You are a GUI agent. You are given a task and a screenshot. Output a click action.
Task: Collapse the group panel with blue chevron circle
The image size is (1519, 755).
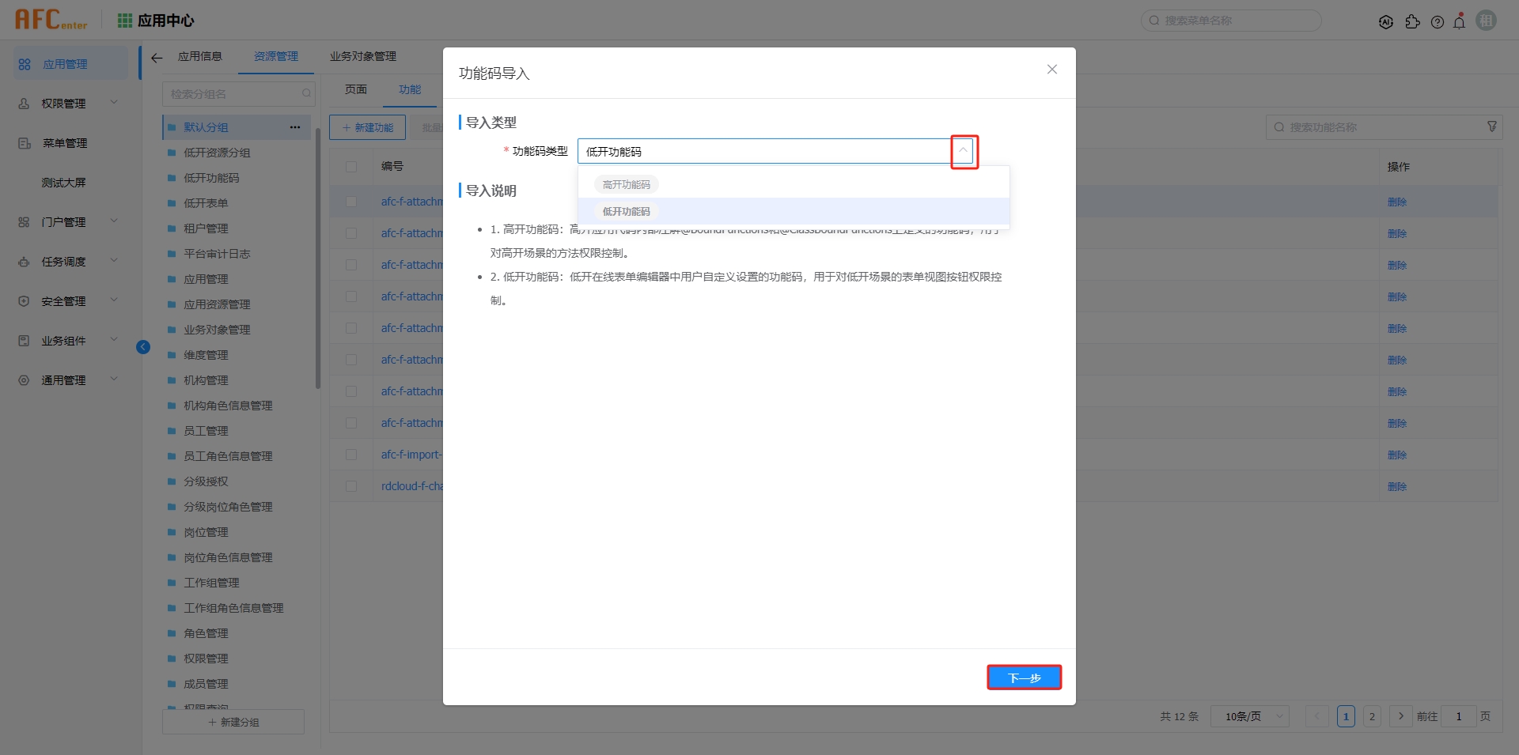tap(143, 346)
